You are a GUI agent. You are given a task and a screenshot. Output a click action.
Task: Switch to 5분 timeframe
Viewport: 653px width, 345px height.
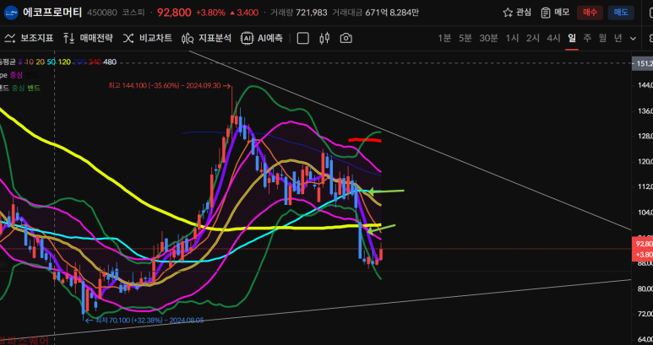(465, 38)
